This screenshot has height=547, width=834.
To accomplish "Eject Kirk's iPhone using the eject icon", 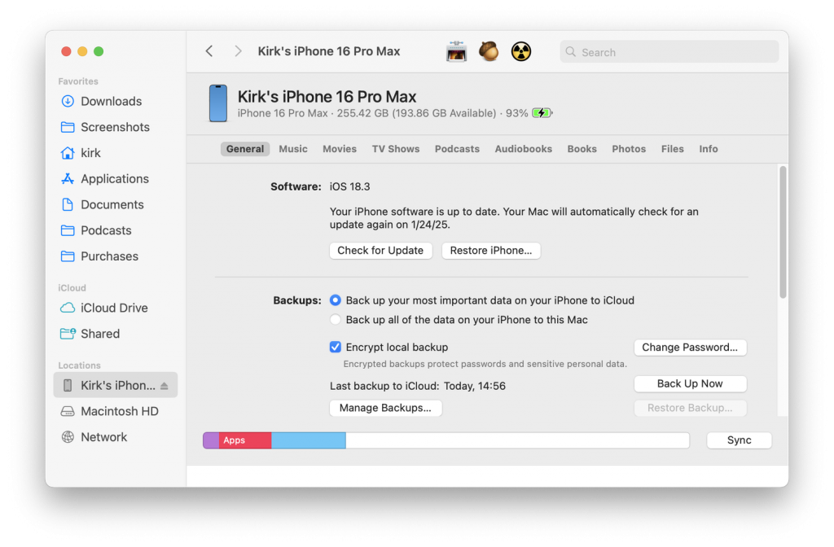I will click(x=165, y=385).
